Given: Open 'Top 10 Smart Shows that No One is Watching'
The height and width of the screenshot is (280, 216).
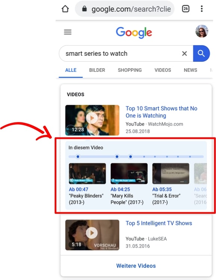Looking at the screenshot, I should pyautogui.click(x=161, y=112).
